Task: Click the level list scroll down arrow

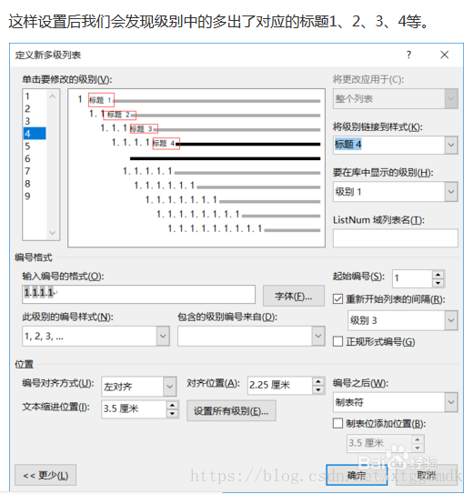Action: click(53, 233)
